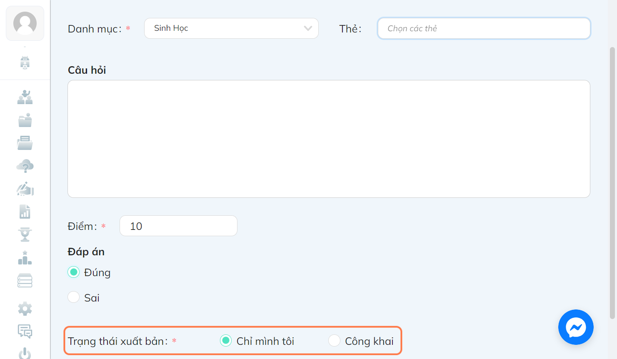Click the Điểm score field
The width and height of the screenshot is (617, 359).
click(178, 226)
